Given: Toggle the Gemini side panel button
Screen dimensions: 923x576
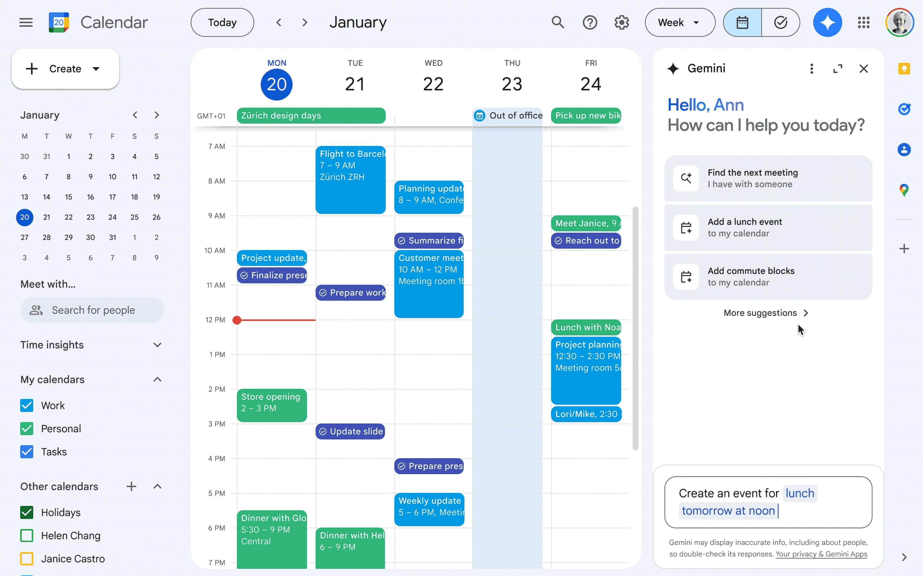Looking at the screenshot, I should [827, 22].
